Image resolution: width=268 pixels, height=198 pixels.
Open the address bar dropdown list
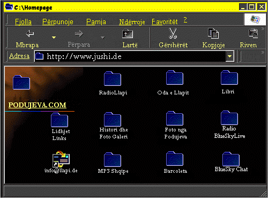pyautogui.click(x=230, y=56)
